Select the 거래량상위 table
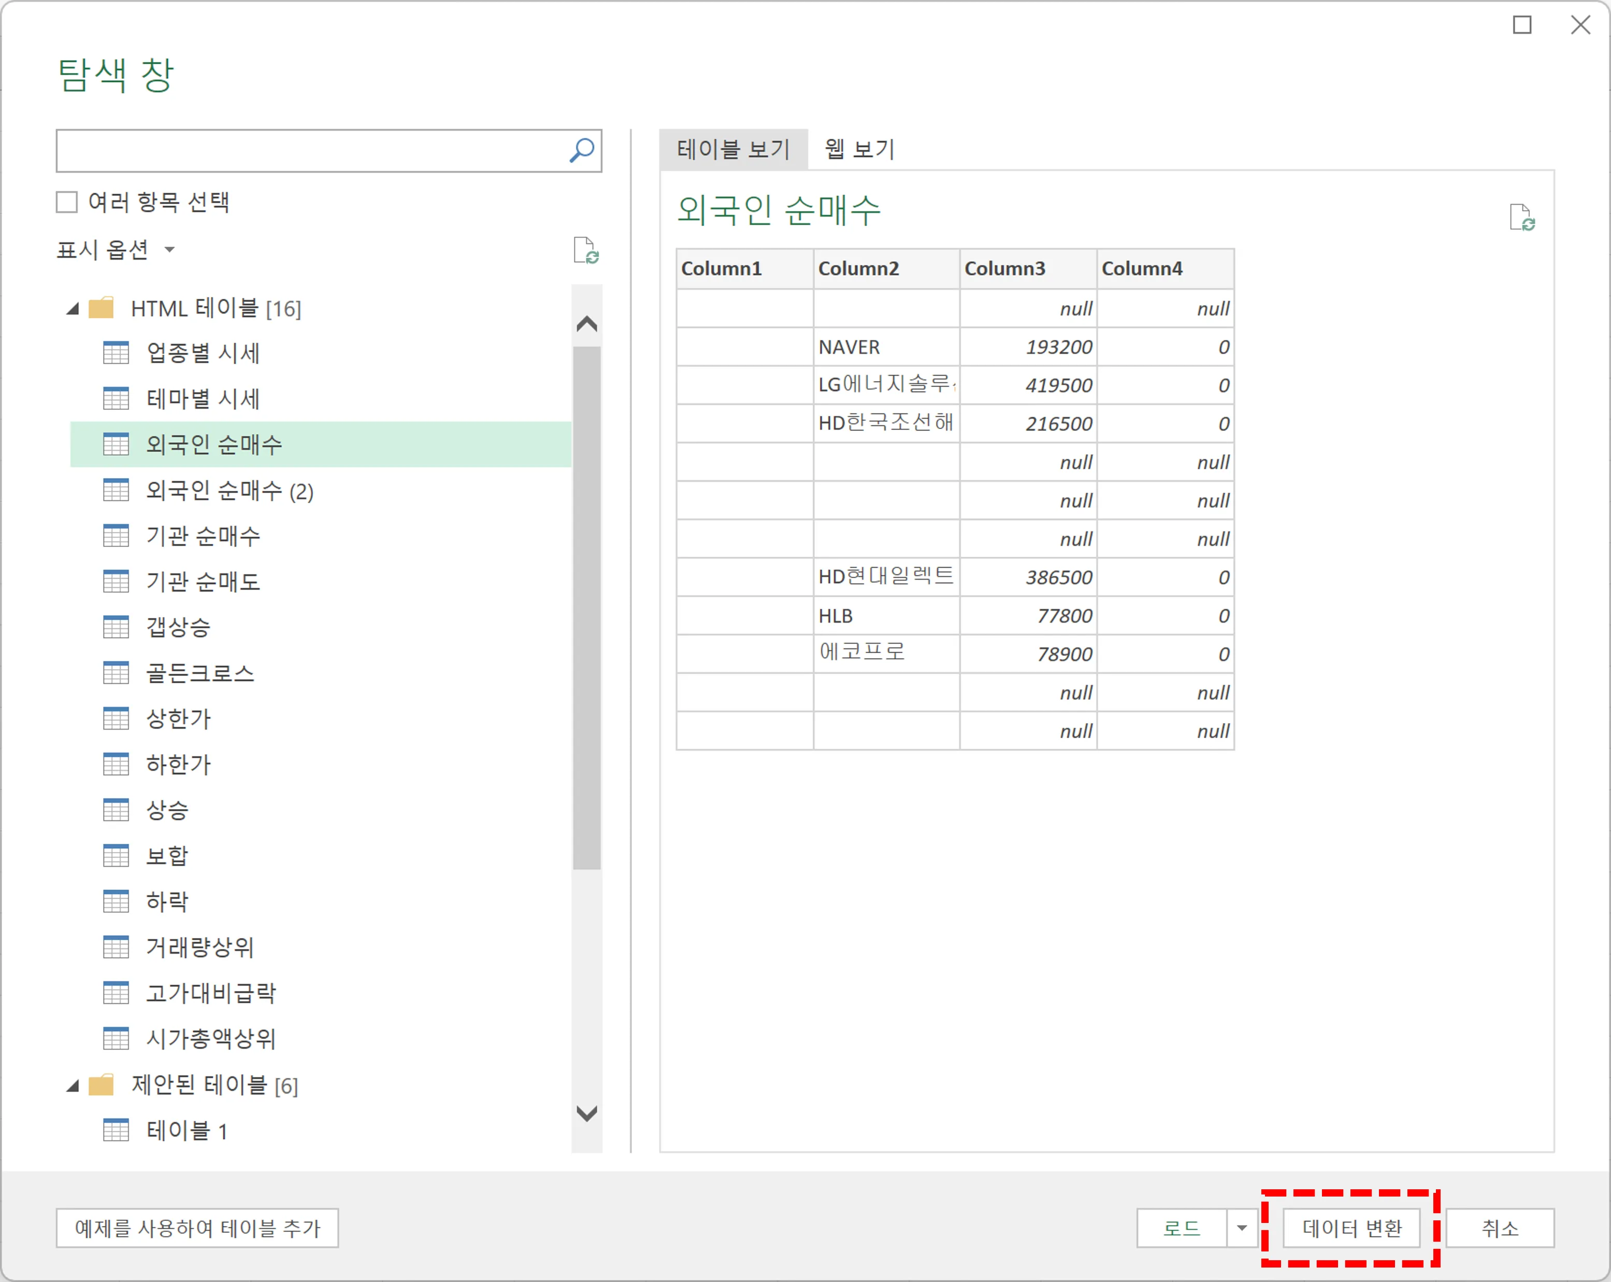Image resolution: width=1611 pixels, height=1282 pixels. pos(321,947)
